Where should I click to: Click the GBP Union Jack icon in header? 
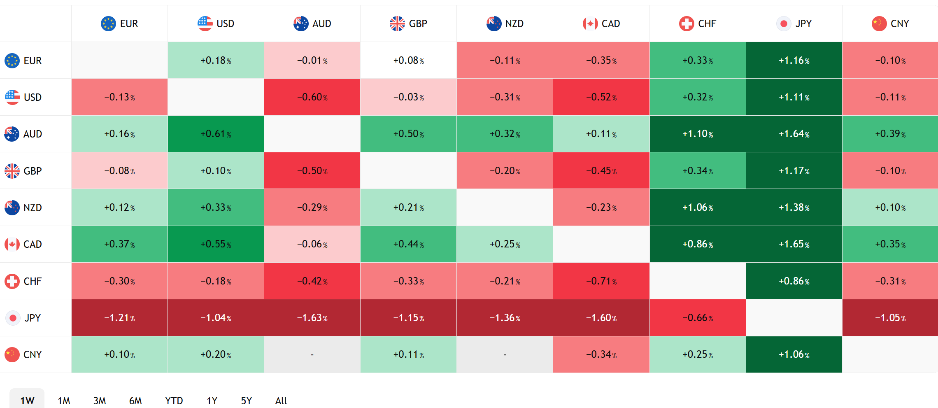tap(397, 24)
